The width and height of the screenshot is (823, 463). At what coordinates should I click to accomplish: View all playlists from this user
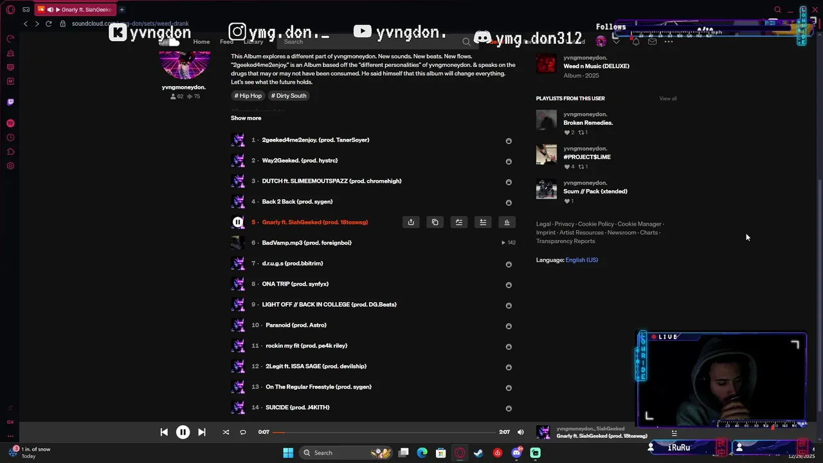[x=668, y=98]
